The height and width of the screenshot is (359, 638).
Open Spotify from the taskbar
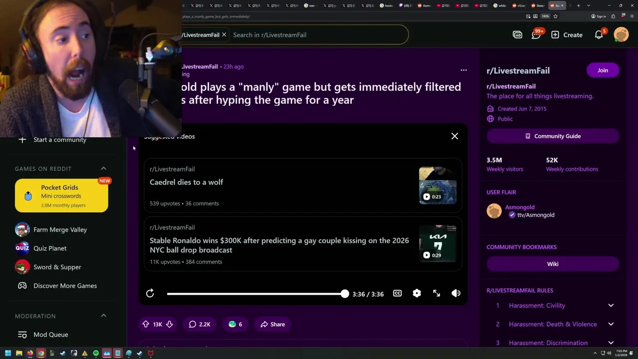[96, 354]
